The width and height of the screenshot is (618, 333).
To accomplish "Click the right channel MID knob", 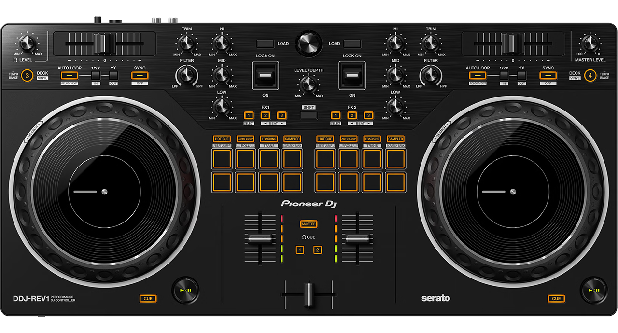I will [395, 75].
